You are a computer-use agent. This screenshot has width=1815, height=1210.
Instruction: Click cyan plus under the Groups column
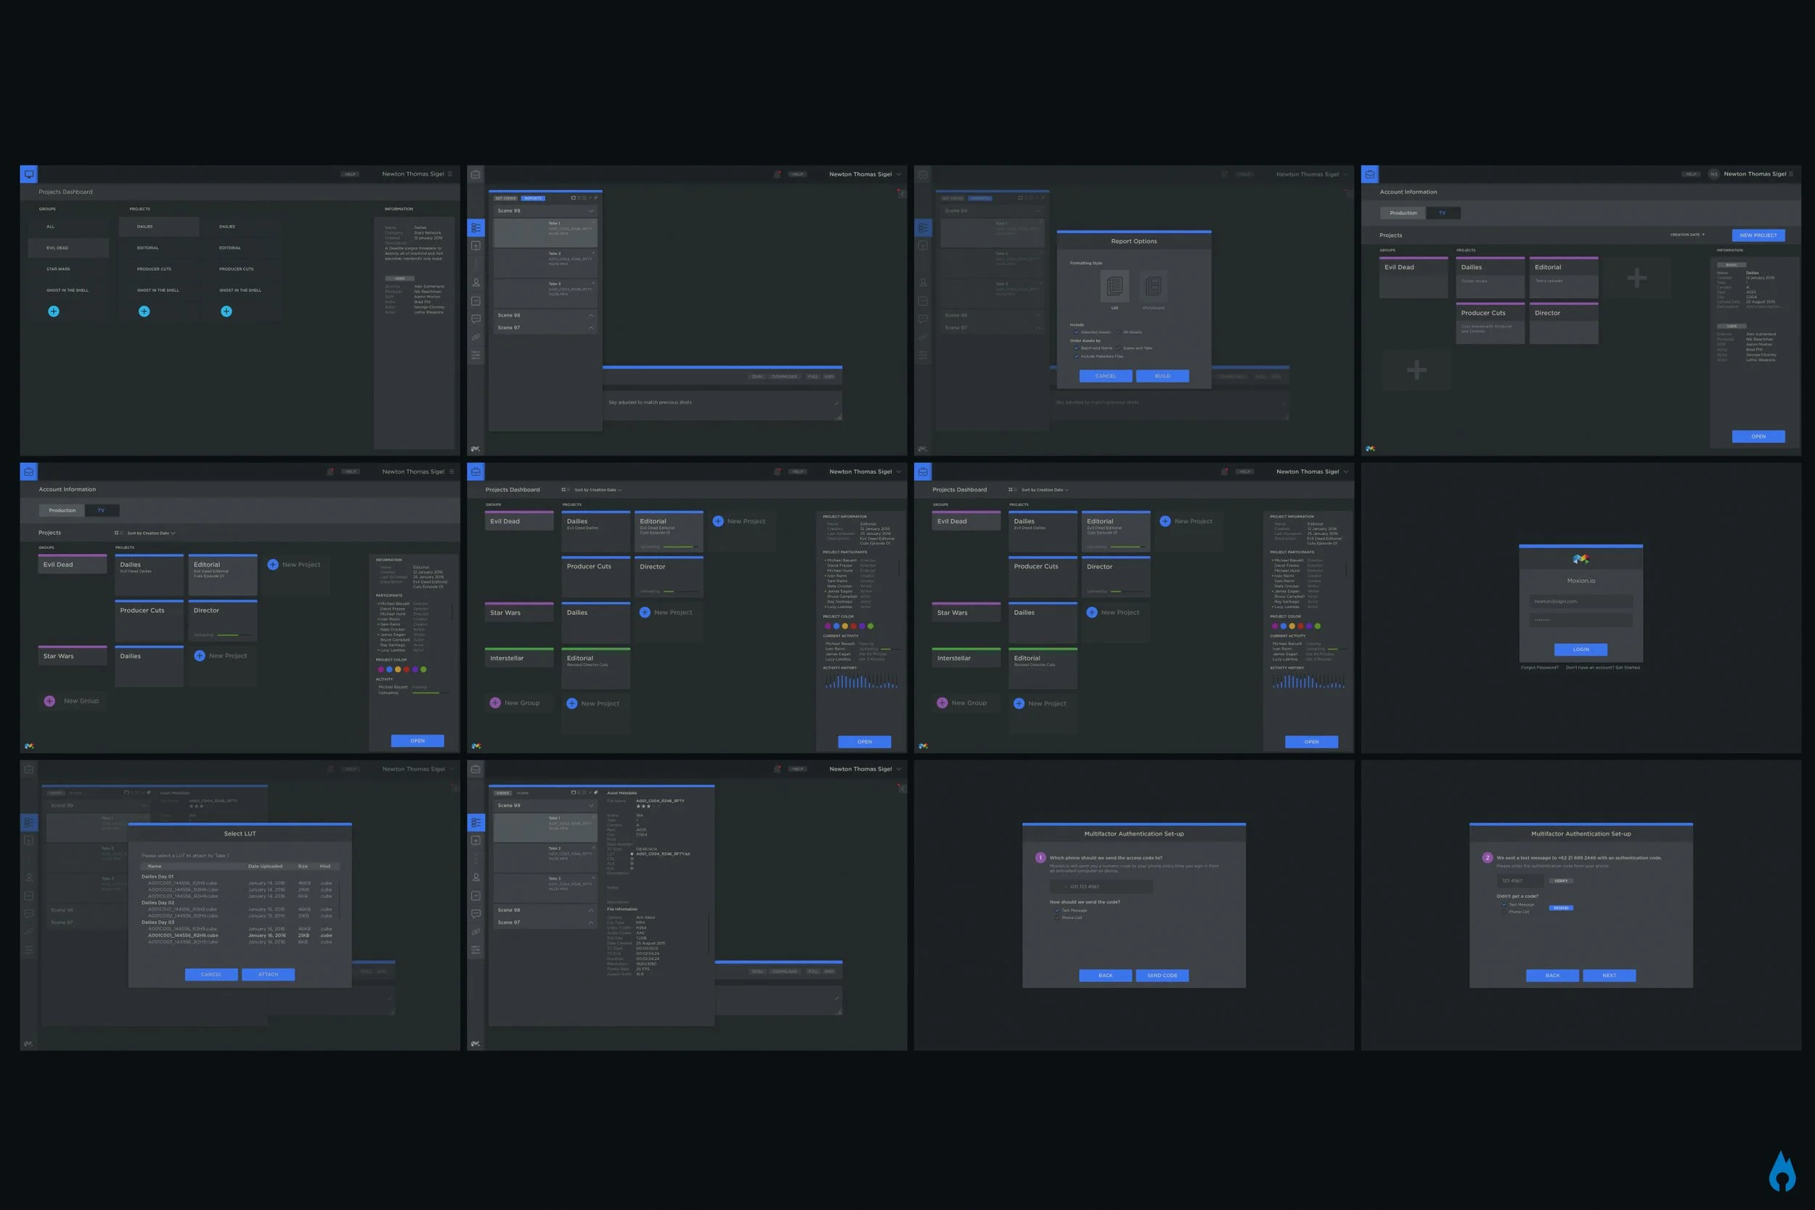(x=53, y=311)
